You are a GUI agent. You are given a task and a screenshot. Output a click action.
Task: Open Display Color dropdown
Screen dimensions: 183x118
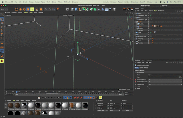tap(165, 84)
